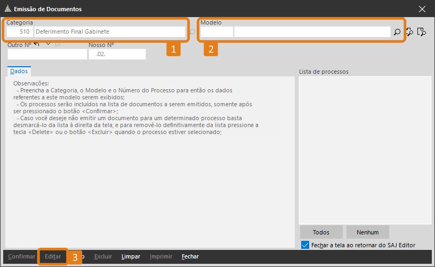Click the Nosso Nº input field

117,54
